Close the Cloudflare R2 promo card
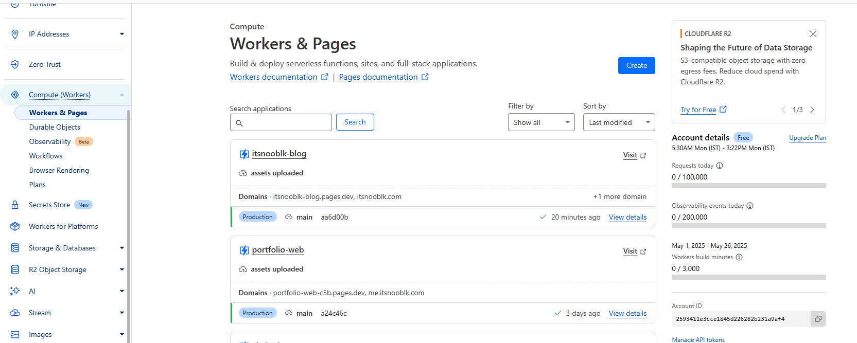This screenshot has width=857, height=343. tap(813, 34)
